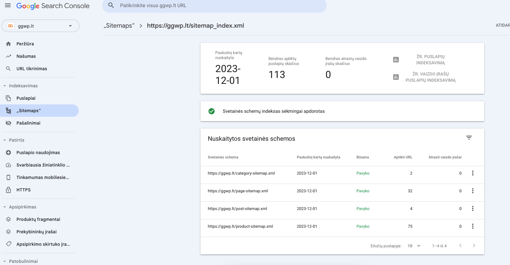The image size is (510, 265).
Task: Go to the next table page
Action: tap(474, 245)
